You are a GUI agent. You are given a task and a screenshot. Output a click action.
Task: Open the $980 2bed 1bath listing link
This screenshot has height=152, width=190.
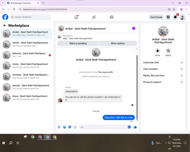[x=78, y=38]
